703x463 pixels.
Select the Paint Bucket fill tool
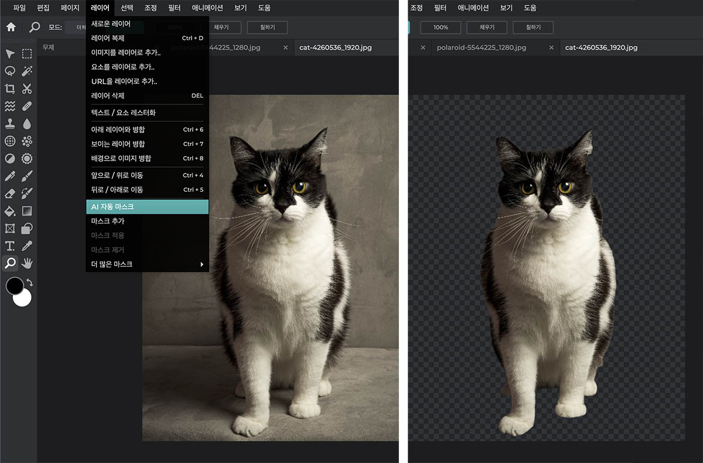tap(10, 210)
